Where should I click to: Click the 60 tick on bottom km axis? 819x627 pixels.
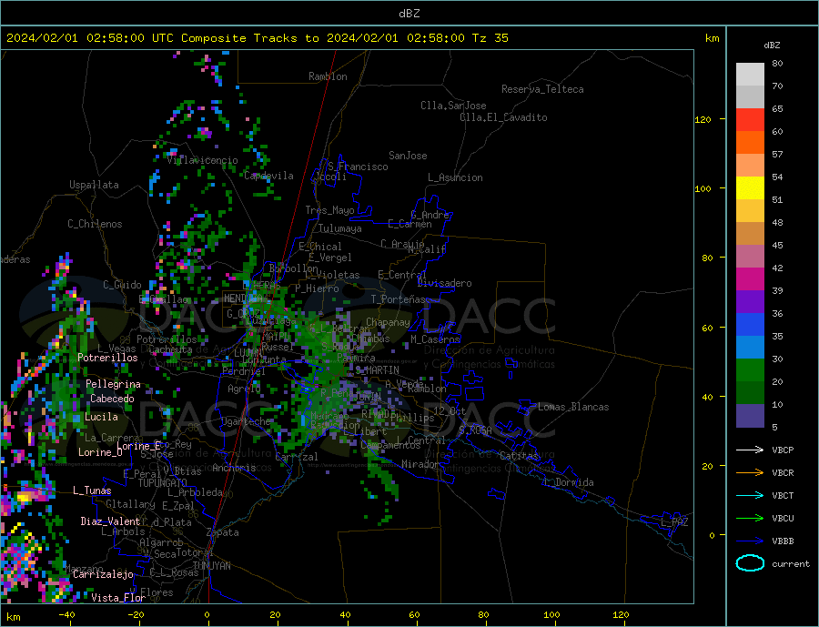coord(414,615)
